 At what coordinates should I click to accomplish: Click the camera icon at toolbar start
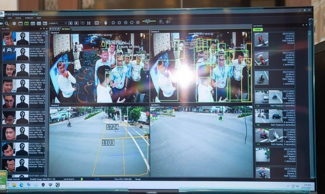click(1, 24)
